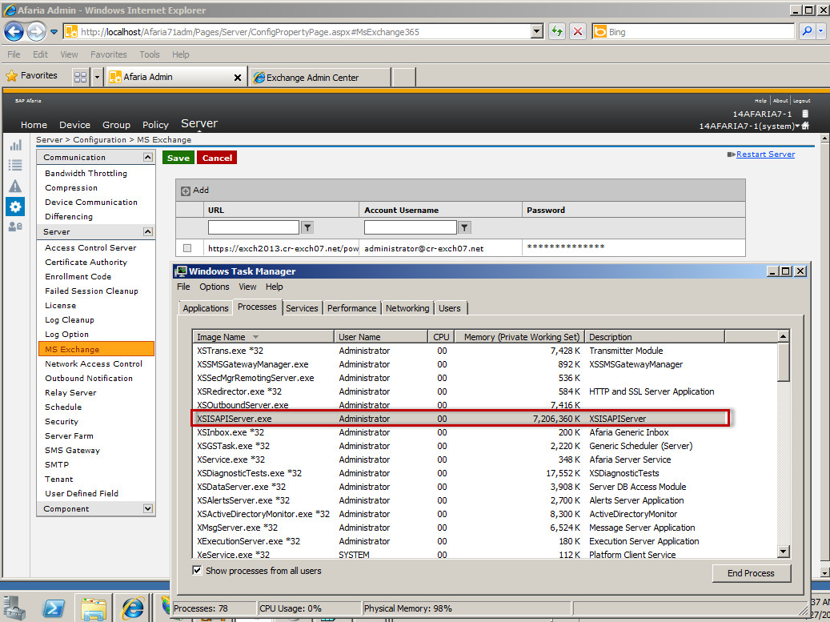Click the green Save button
This screenshot has height=622, width=830.
pyautogui.click(x=178, y=158)
